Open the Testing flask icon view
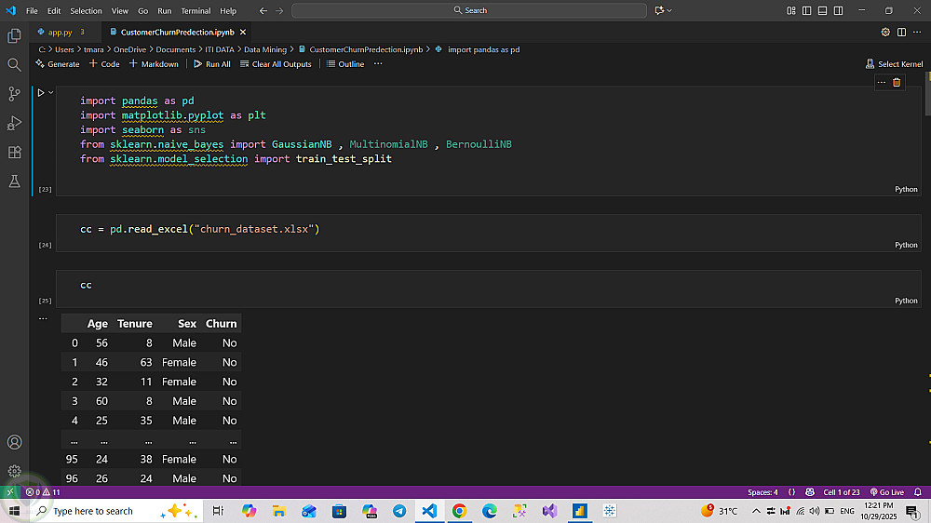 click(14, 181)
